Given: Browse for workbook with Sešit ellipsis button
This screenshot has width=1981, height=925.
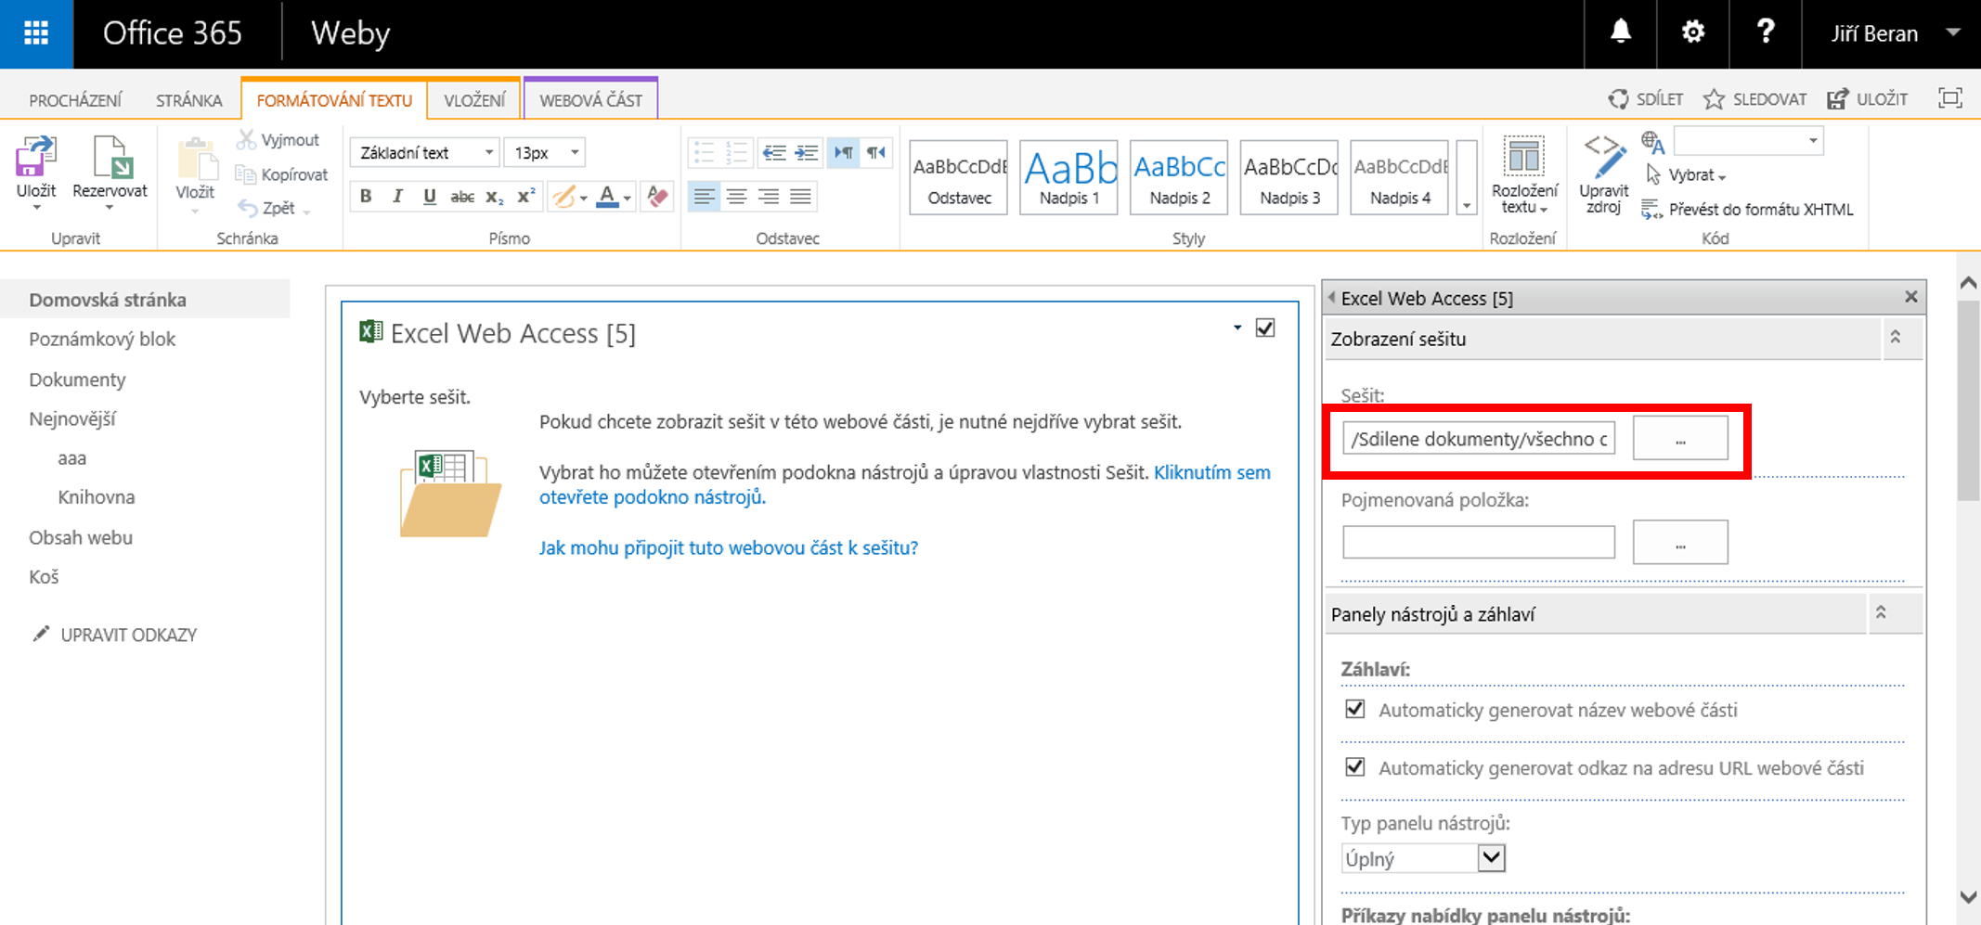Looking at the screenshot, I should coord(1680,438).
